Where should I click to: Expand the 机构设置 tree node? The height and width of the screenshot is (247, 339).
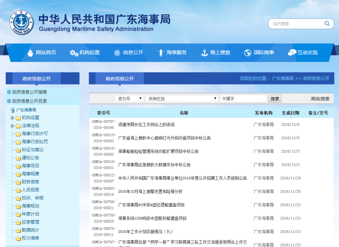(x=12, y=118)
